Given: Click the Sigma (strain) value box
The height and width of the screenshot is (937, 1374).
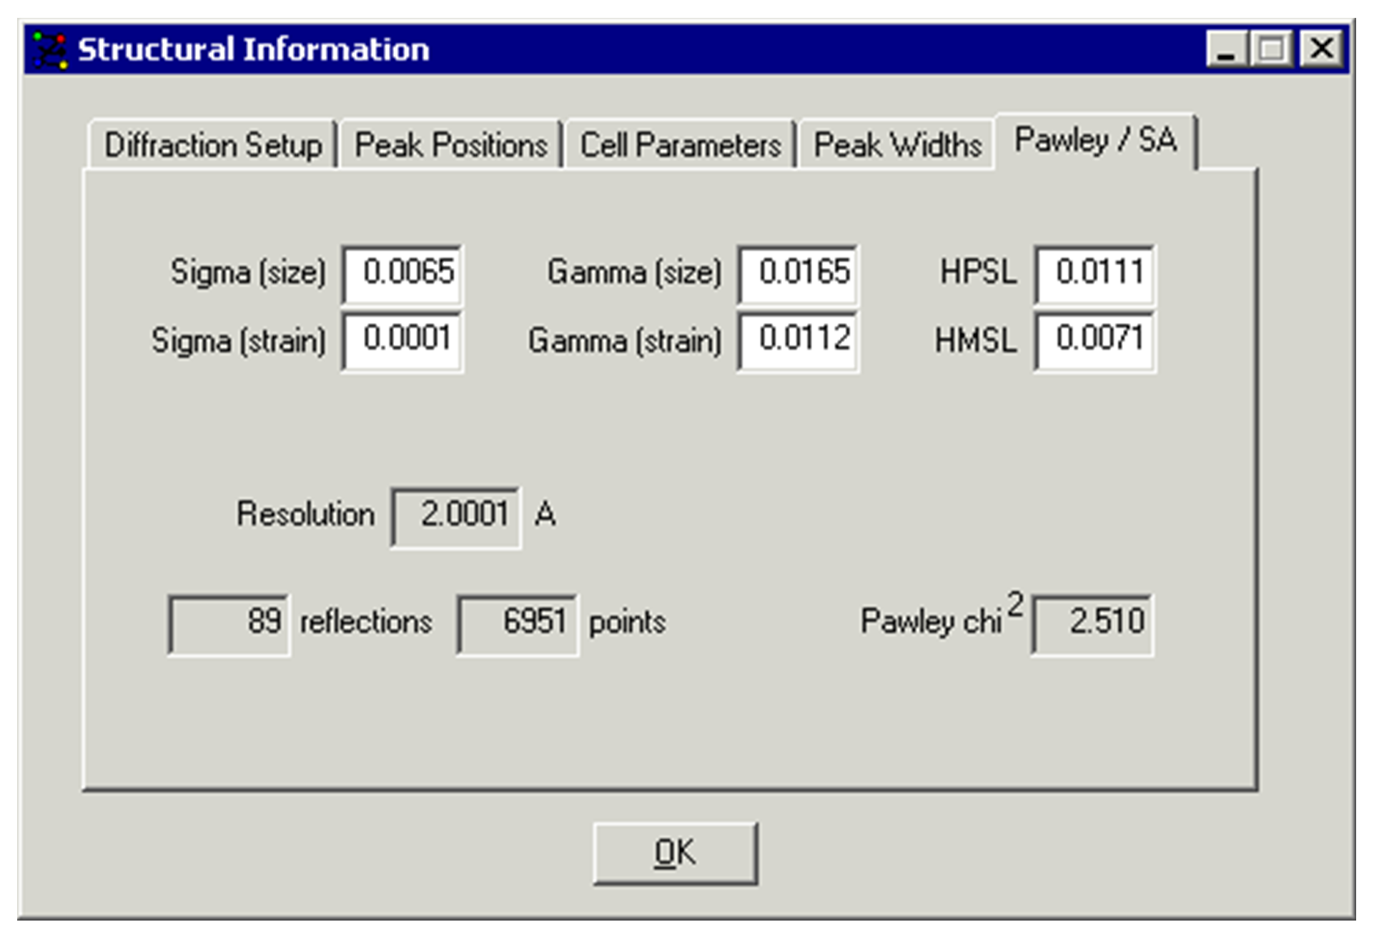Looking at the screenshot, I should click(402, 339).
